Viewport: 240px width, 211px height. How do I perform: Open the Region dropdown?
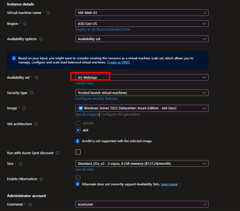tap(142, 24)
